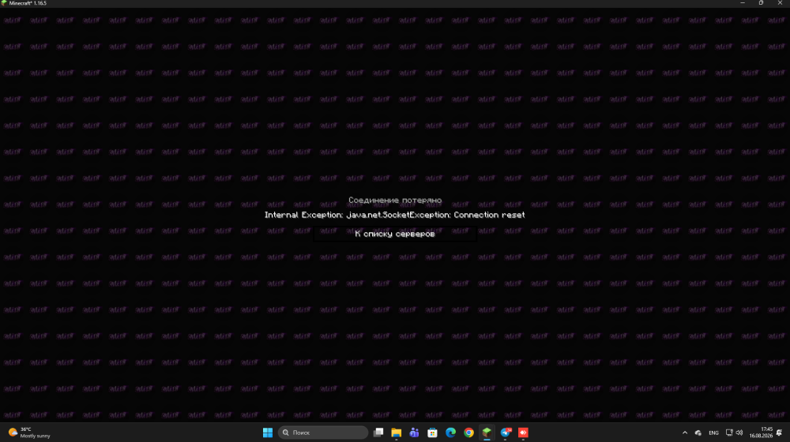
Task: Launch Microsoft Edge from the taskbar
Action: [x=450, y=433]
